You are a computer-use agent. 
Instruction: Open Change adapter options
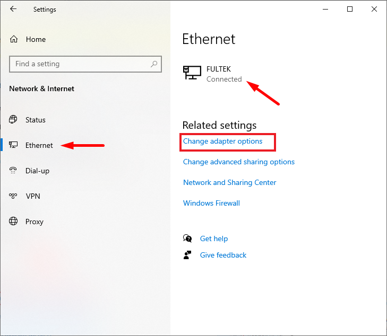click(223, 142)
